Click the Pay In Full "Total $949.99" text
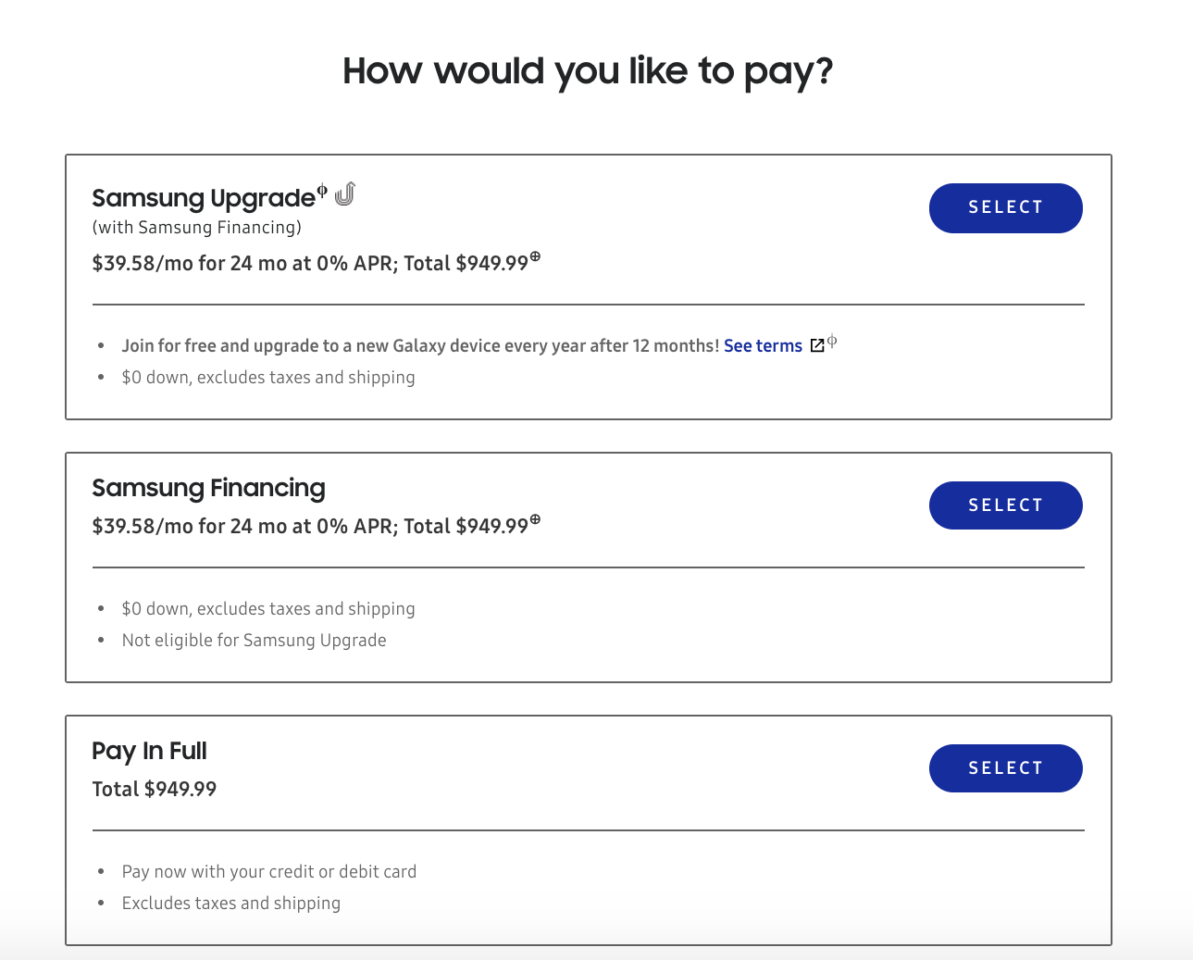The height and width of the screenshot is (960, 1193). click(155, 790)
